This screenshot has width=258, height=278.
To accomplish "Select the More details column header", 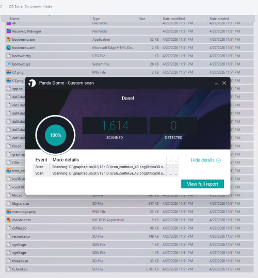I will 66,160.
